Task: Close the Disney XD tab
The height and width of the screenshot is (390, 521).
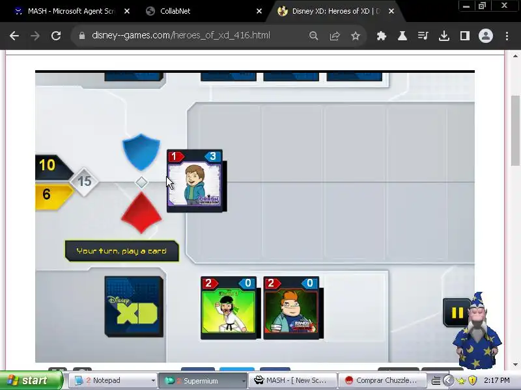Action: pos(391,11)
